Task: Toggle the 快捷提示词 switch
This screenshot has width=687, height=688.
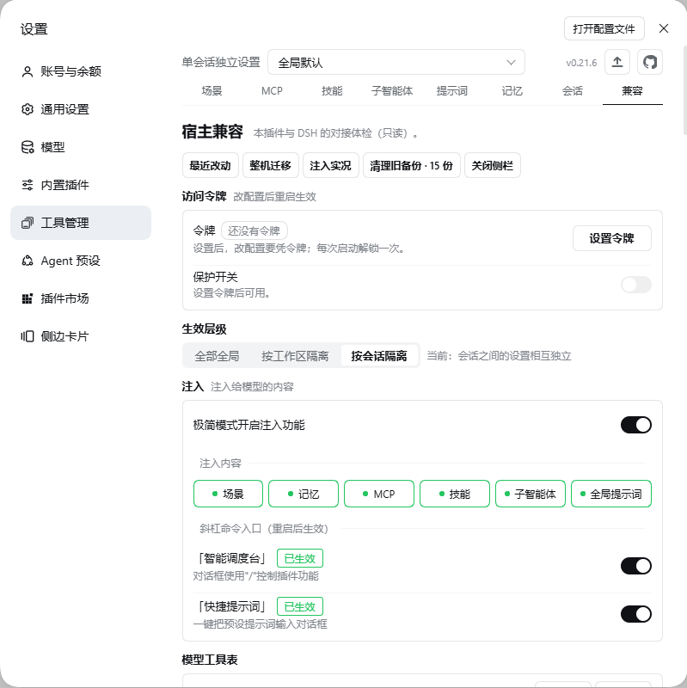Action: click(x=636, y=614)
